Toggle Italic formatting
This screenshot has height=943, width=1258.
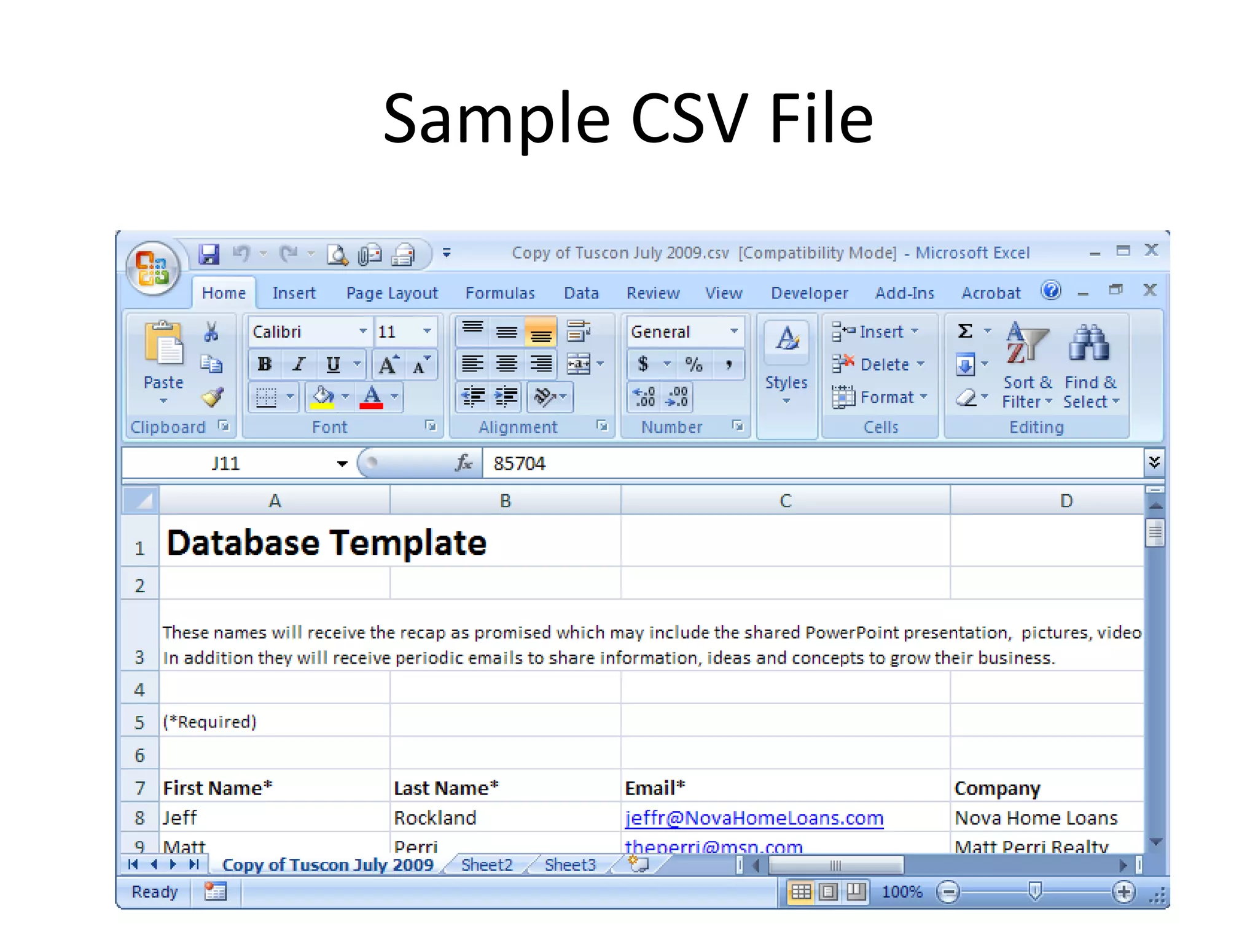click(299, 364)
